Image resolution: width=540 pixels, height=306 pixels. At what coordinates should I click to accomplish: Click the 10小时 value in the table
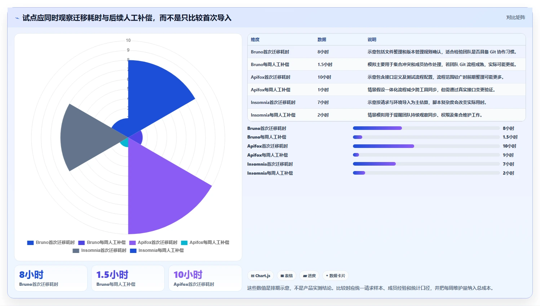(x=324, y=77)
